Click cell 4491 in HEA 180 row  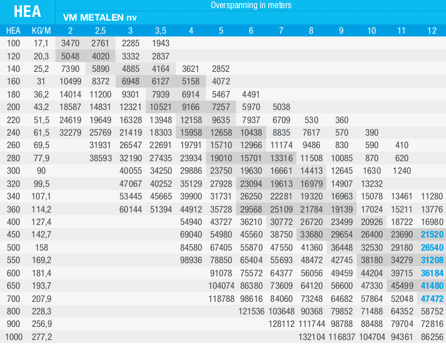click(251, 94)
